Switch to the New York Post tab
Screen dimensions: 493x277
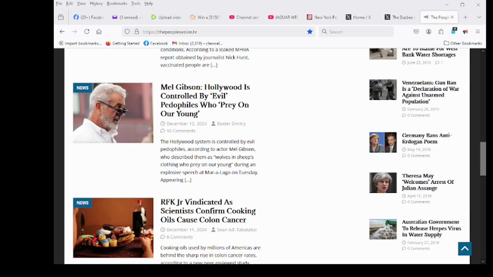coord(322,17)
